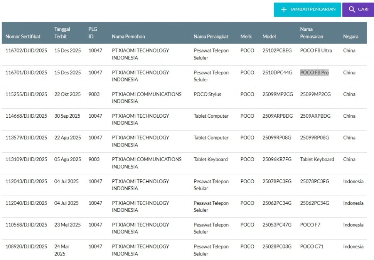Select the POCO F8 Ultra marketing name

[x=316, y=51]
